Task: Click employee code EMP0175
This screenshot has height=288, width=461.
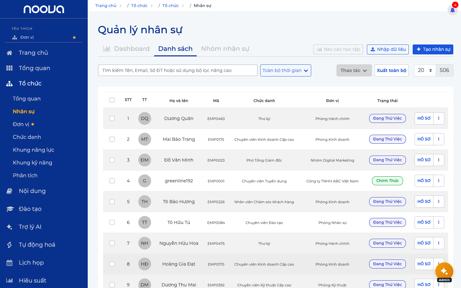Action: coord(216,140)
